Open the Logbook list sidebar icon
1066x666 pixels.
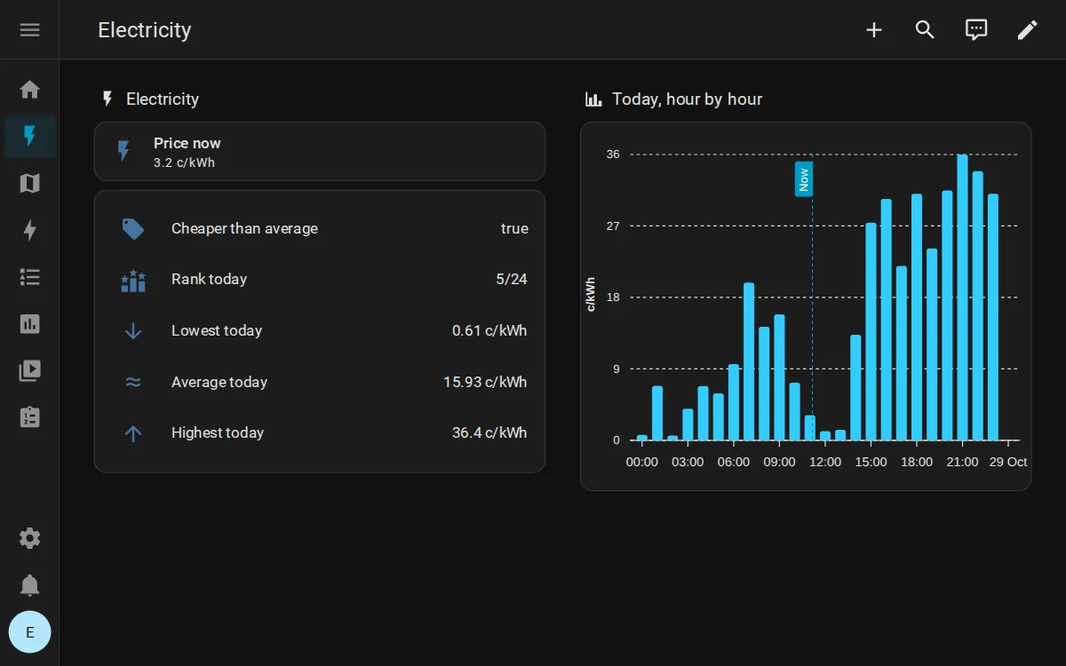tap(30, 277)
